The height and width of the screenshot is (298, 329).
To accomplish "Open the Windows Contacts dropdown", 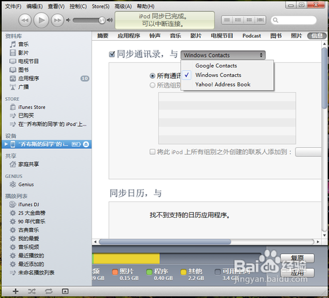I will [223, 55].
